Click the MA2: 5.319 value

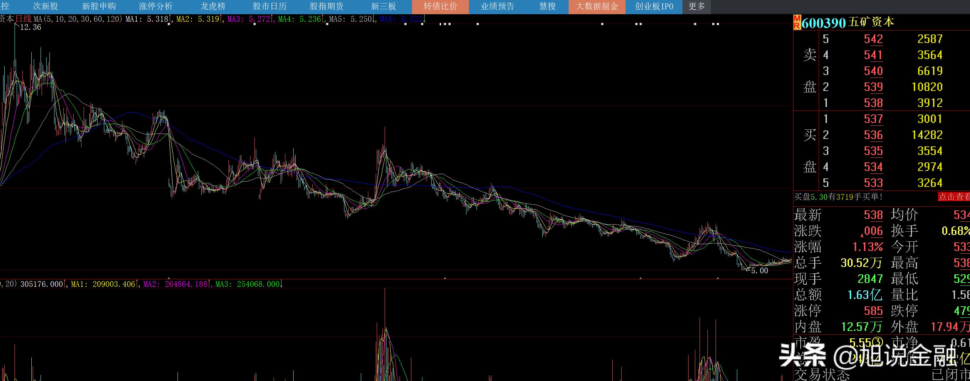tap(198, 19)
